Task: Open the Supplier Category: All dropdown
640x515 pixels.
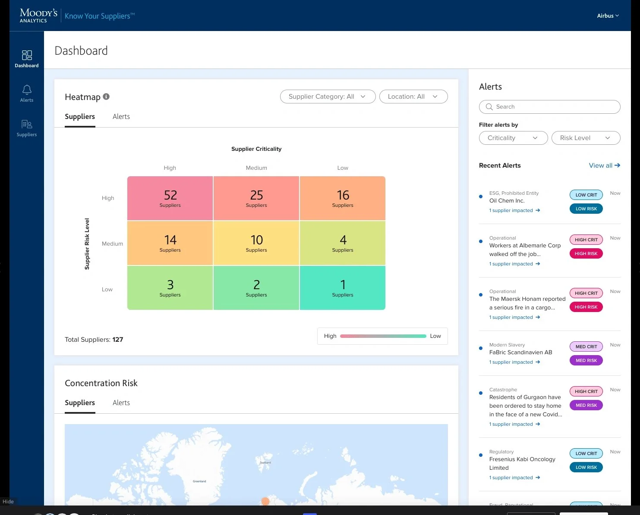Action: [328, 97]
